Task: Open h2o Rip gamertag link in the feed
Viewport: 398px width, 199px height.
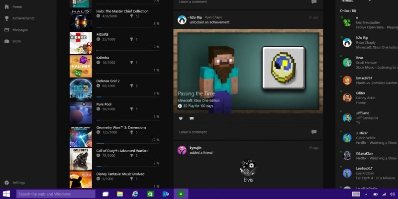Action: pos(196,17)
